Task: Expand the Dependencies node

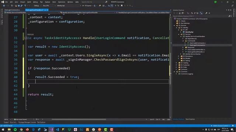Action: coord(183,38)
